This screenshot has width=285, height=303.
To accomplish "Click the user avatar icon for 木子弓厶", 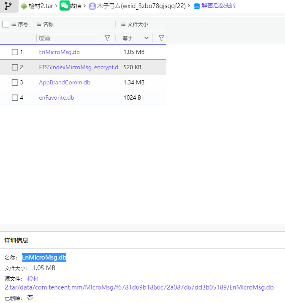I will [x=92, y=6].
